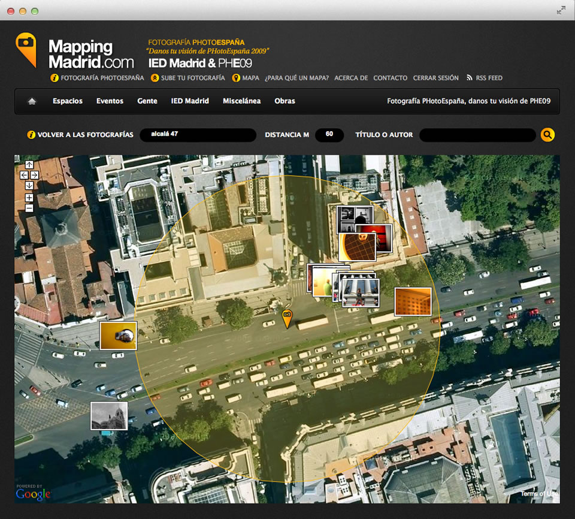Open the black-and-white building photo thumbnail
Screen dimensions: 575x519
pyautogui.click(x=109, y=415)
